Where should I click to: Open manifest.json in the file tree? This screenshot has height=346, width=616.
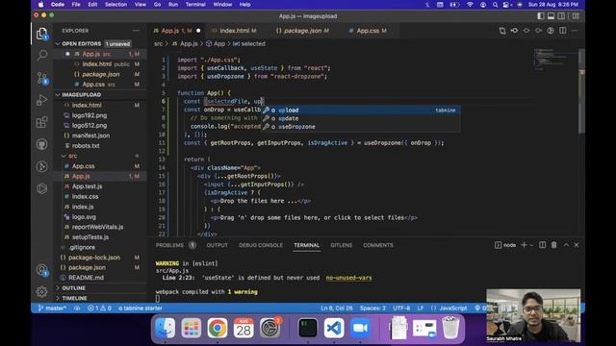pyautogui.click(x=90, y=136)
